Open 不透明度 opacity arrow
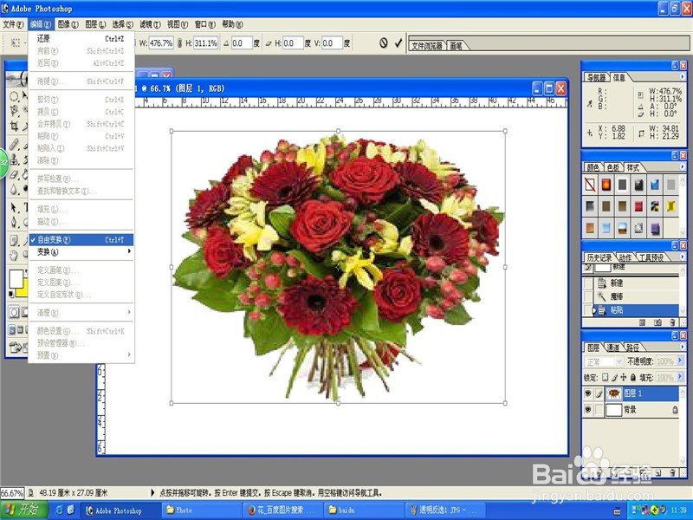Image resolution: width=693 pixels, height=520 pixels. click(680, 361)
